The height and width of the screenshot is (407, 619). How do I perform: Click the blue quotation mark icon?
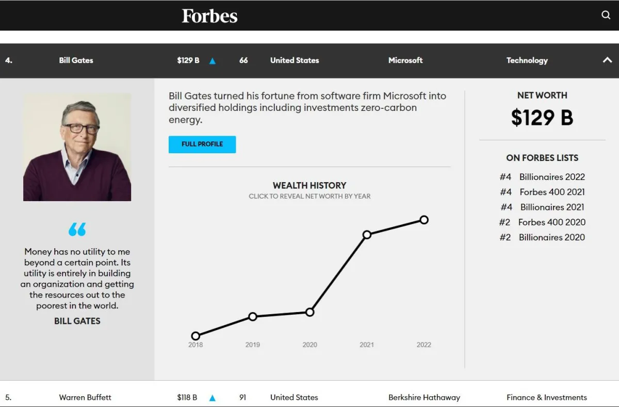pyautogui.click(x=77, y=229)
